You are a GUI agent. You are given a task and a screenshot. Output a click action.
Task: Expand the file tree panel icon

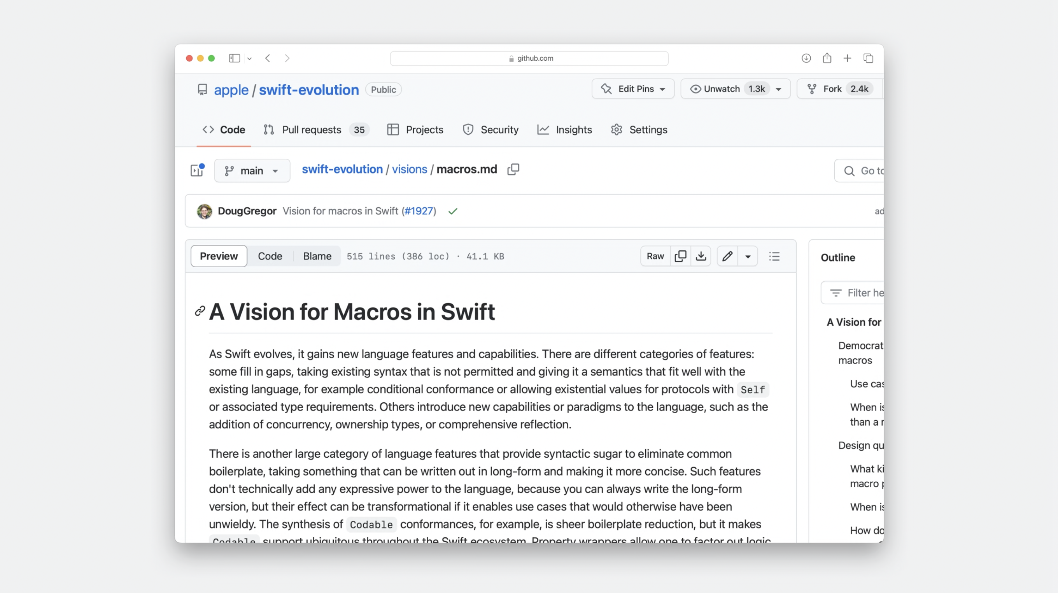click(x=197, y=170)
